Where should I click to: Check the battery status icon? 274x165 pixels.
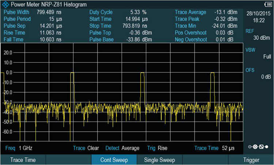(269, 4)
